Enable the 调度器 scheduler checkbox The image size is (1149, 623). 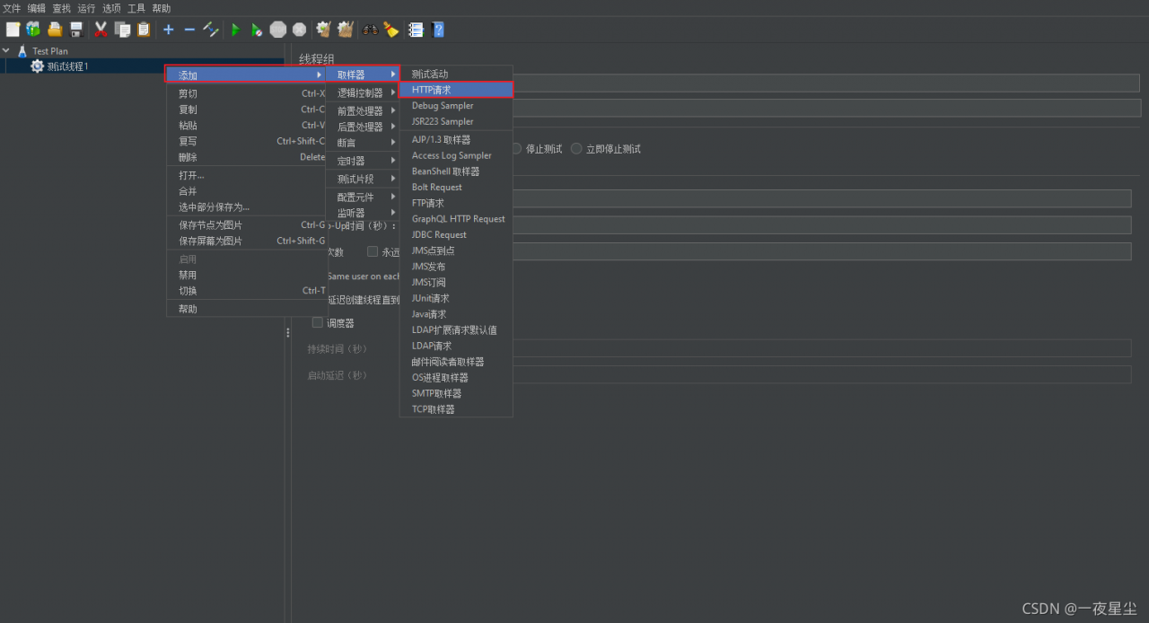[x=317, y=322]
